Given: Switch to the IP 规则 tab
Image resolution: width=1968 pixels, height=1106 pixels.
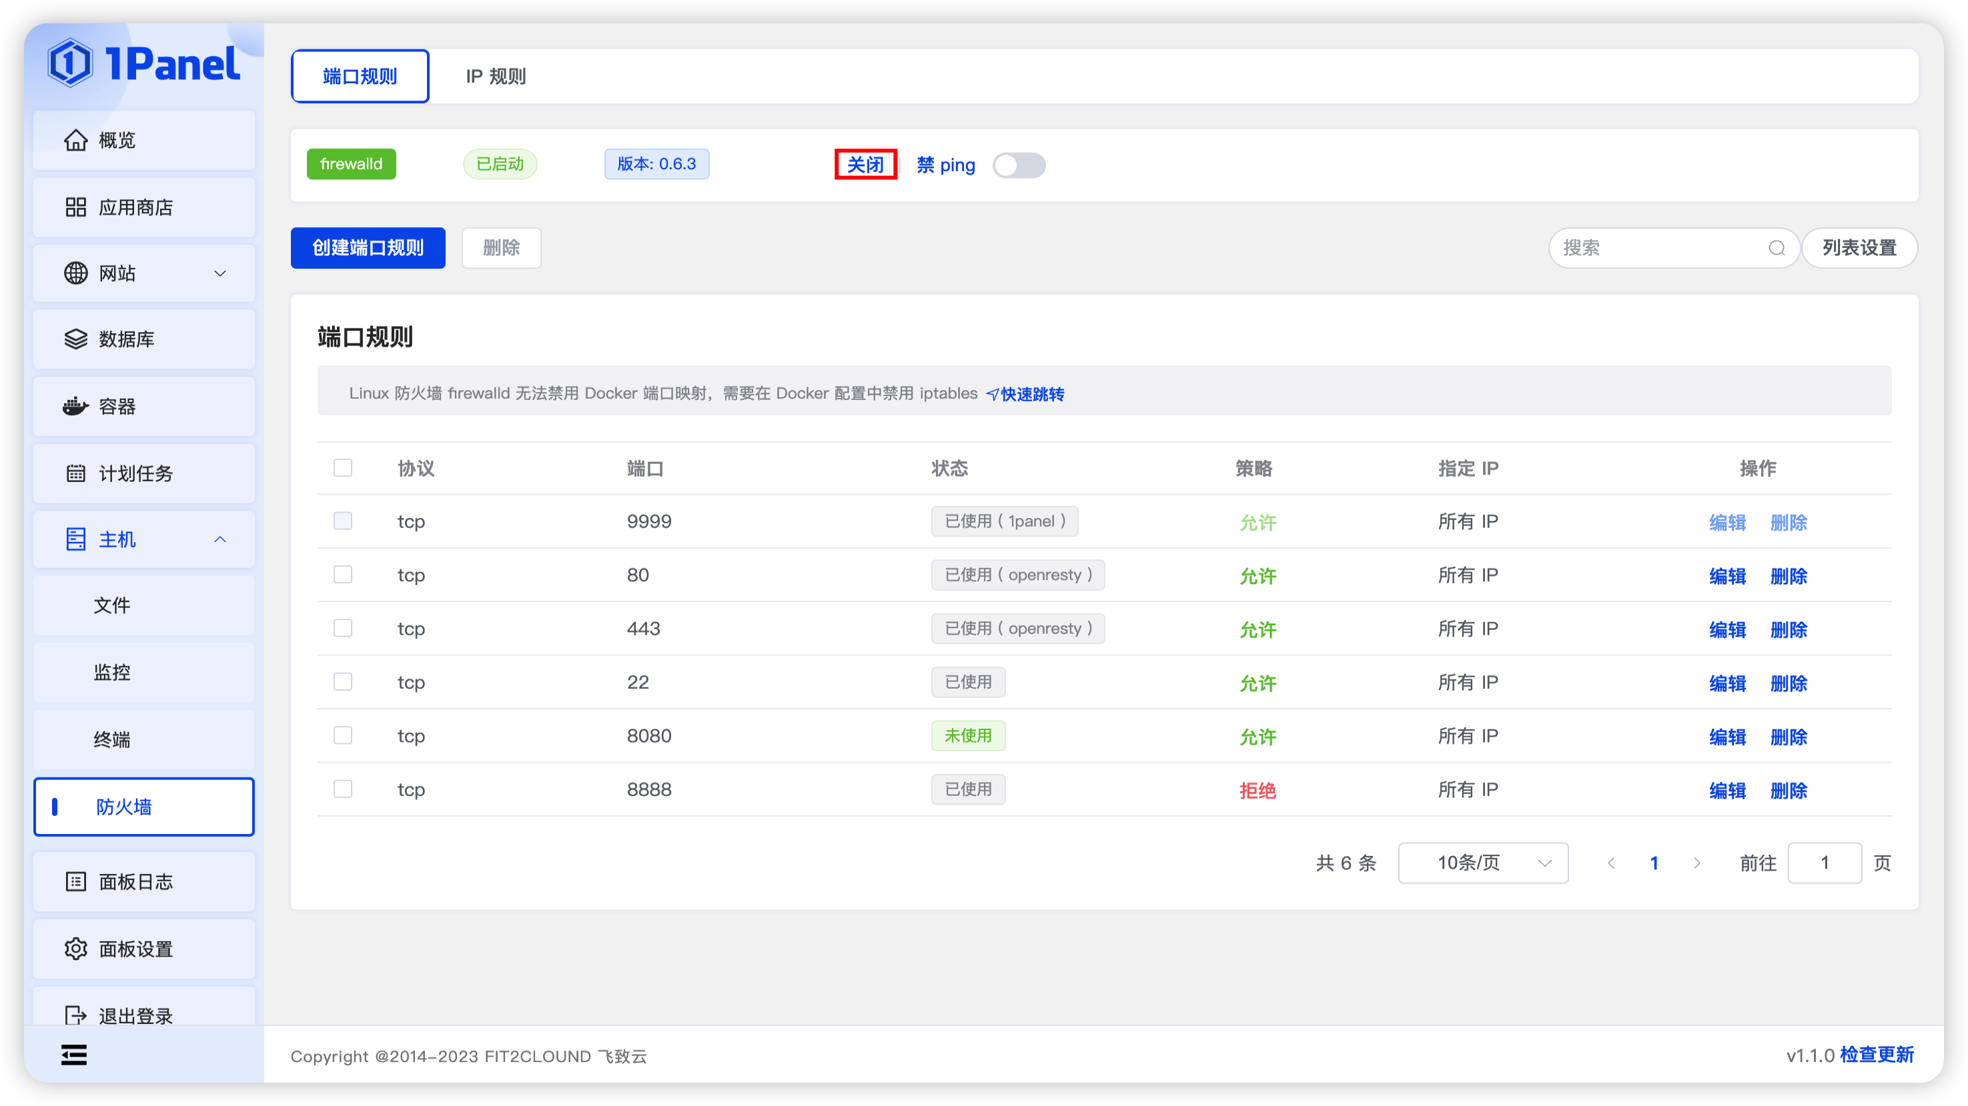Looking at the screenshot, I should tap(495, 76).
